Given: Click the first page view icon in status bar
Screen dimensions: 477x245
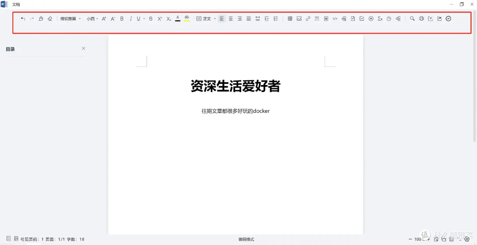Looking at the screenshot, I should 9,239.
